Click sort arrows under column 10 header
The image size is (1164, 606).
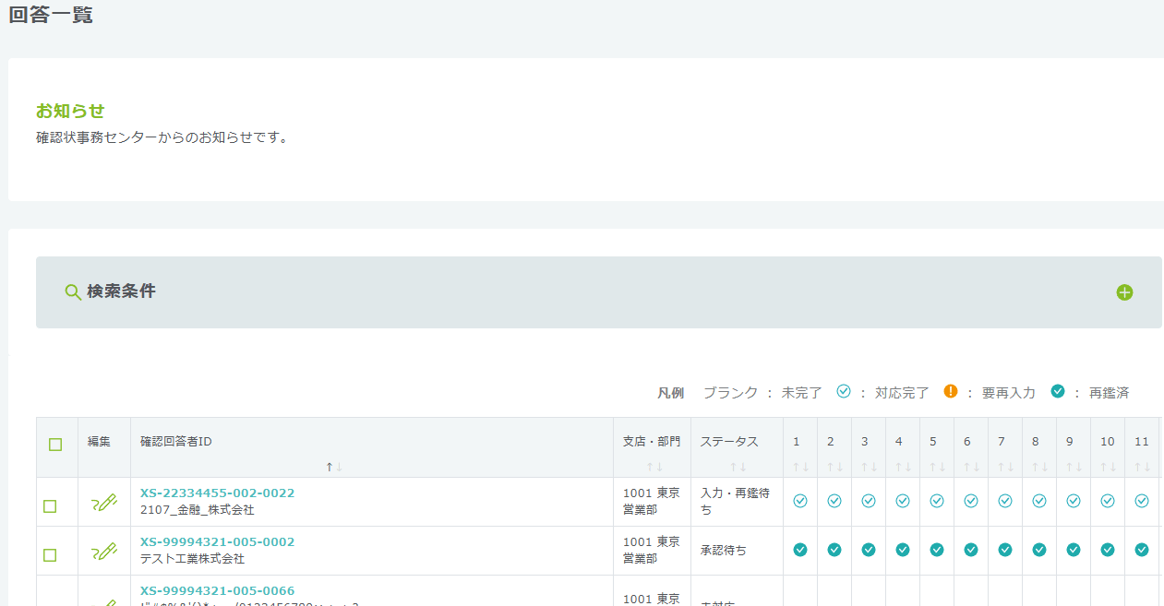(x=1107, y=467)
